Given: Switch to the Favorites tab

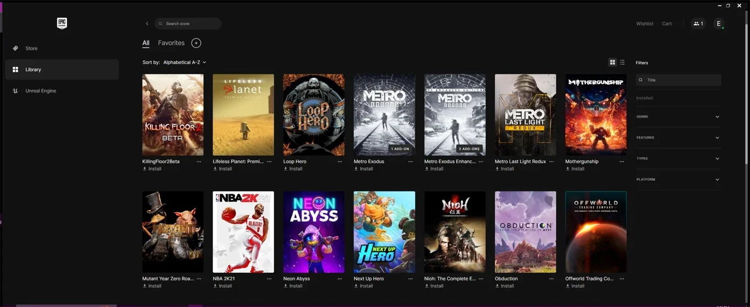Looking at the screenshot, I should click(x=171, y=43).
